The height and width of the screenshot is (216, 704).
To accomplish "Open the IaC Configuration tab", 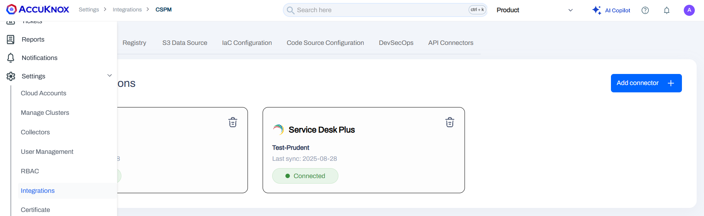I will pos(247,43).
